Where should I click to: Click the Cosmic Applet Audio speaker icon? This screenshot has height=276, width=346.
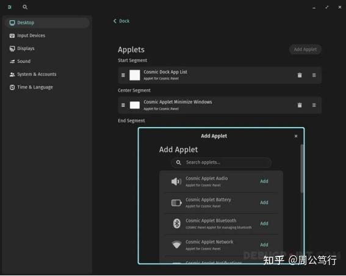tap(176, 181)
